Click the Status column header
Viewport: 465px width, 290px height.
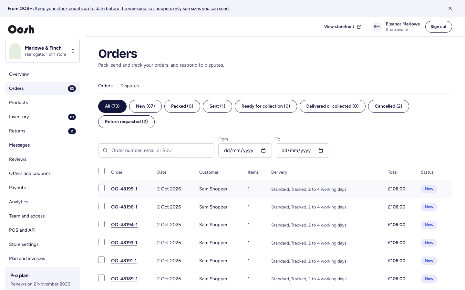(x=427, y=172)
